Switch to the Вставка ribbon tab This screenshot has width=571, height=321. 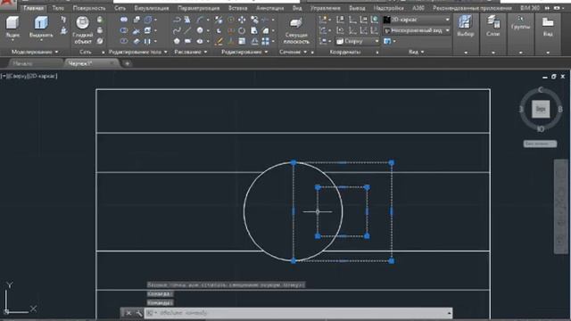click(237, 8)
